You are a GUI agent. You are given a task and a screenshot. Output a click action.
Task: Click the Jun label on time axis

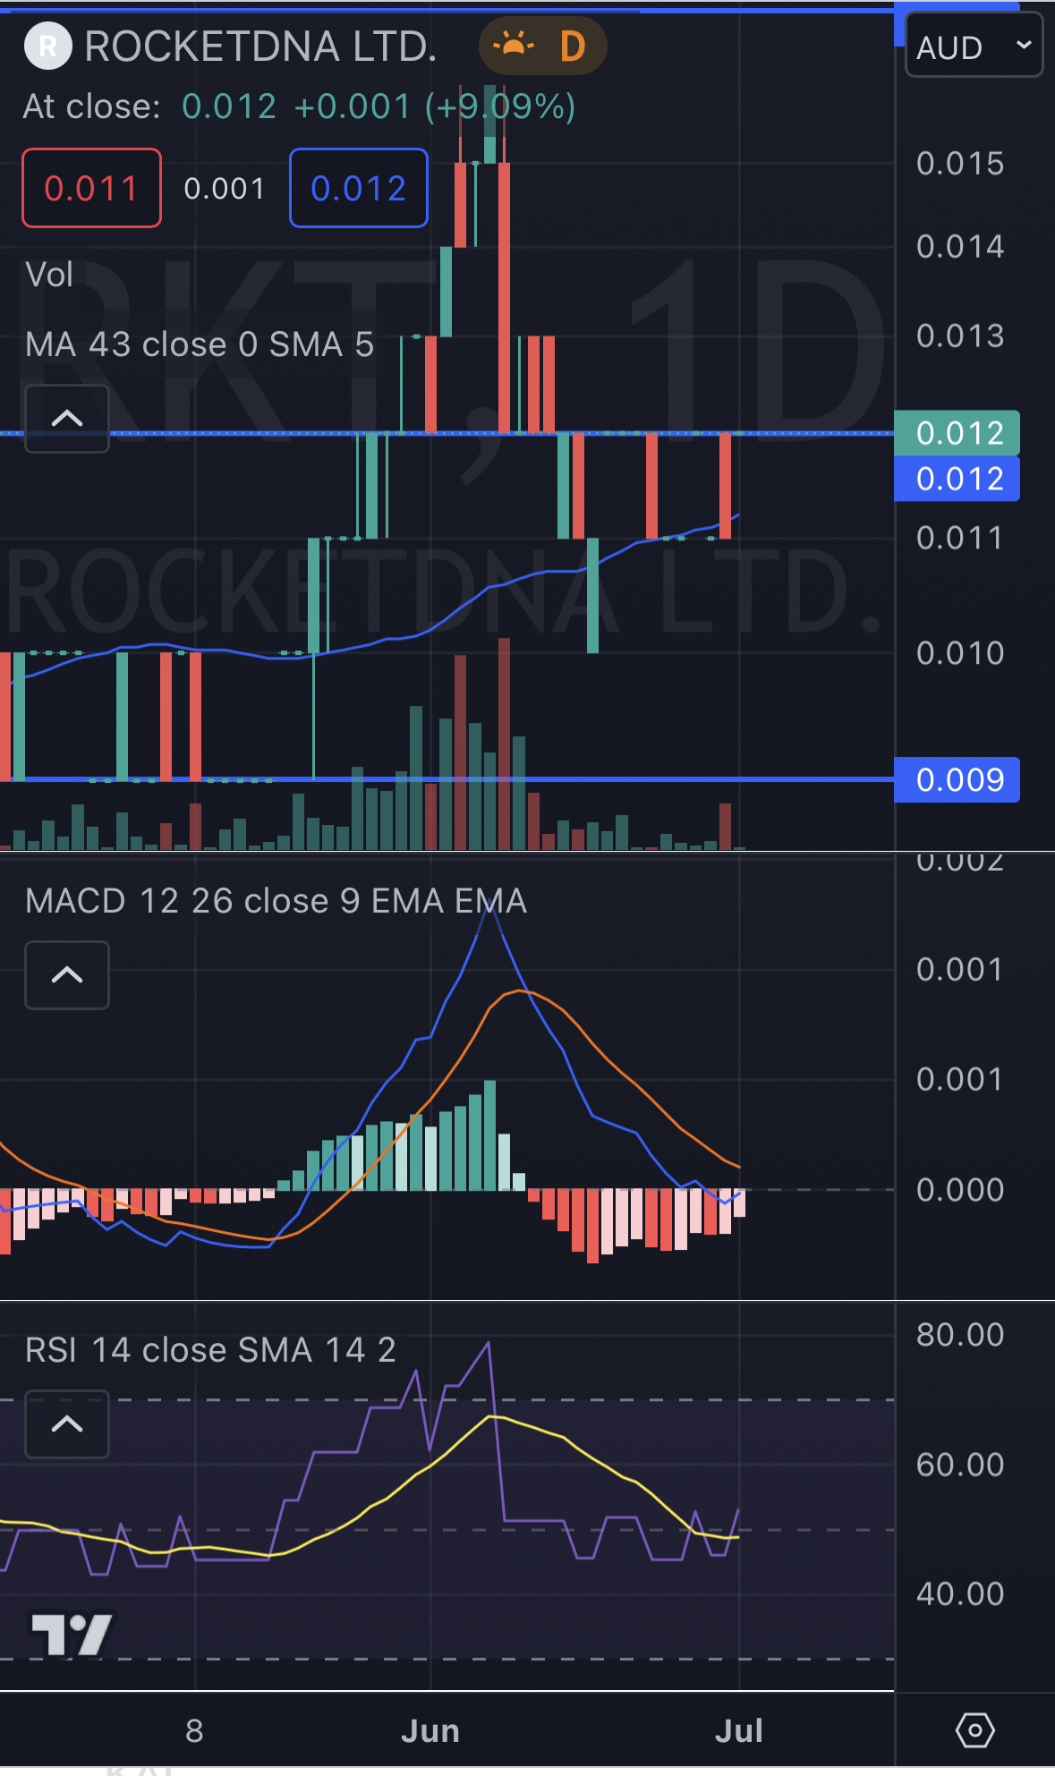click(430, 1731)
